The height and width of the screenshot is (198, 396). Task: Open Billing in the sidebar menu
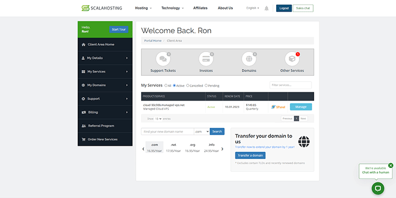(x=105, y=112)
